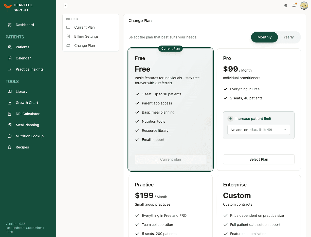Click the Practice Insights bar chart icon
This screenshot has height=237, width=311.
(x=10, y=69)
